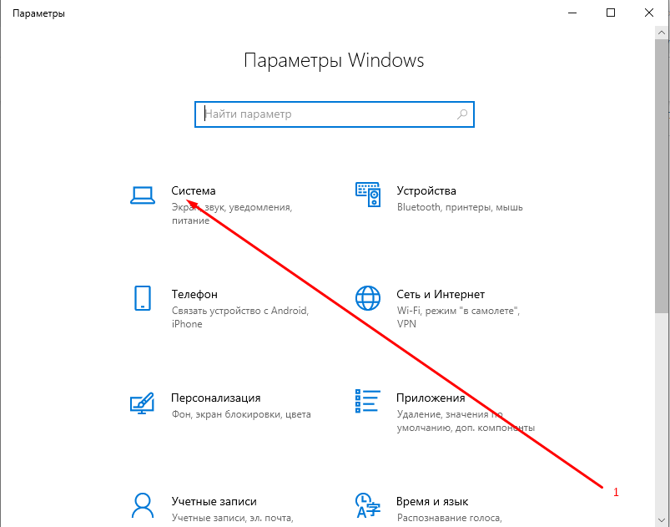Click the 'Найти параметр' search field

(334, 114)
